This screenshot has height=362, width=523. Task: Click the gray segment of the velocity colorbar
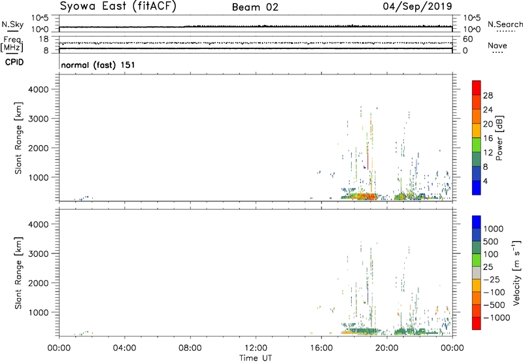click(477, 272)
